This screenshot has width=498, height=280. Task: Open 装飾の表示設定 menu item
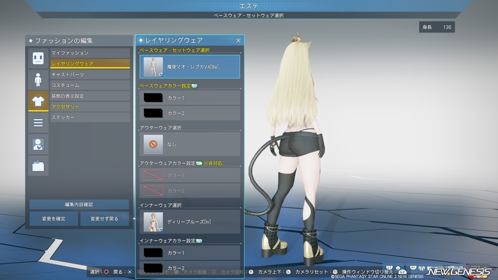tap(90, 96)
